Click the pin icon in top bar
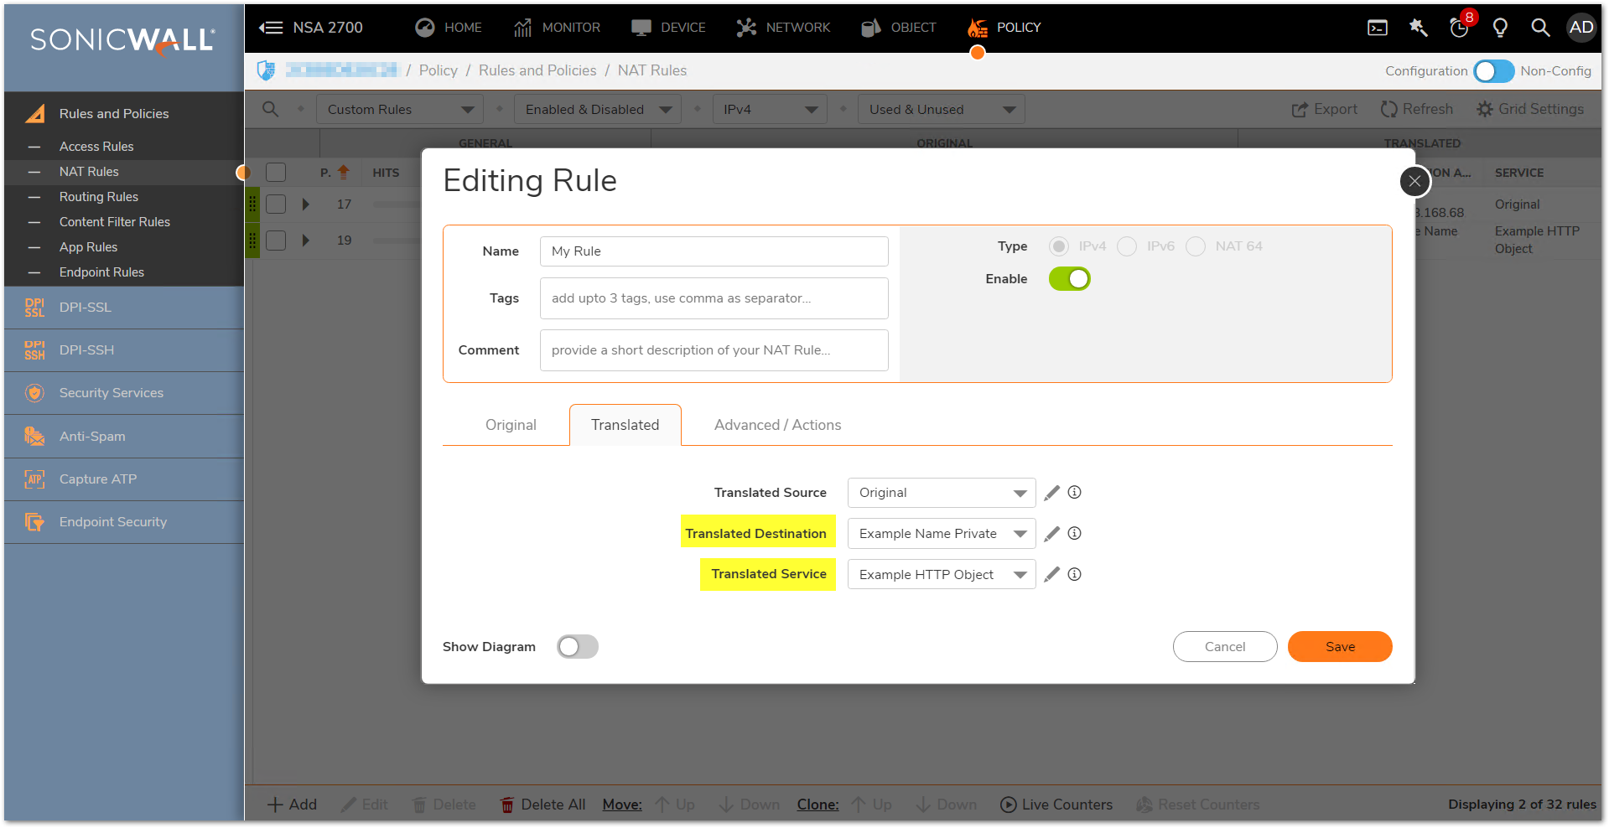Image resolution: width=1609 pixels, height=828 pixels. [1419, 28]
